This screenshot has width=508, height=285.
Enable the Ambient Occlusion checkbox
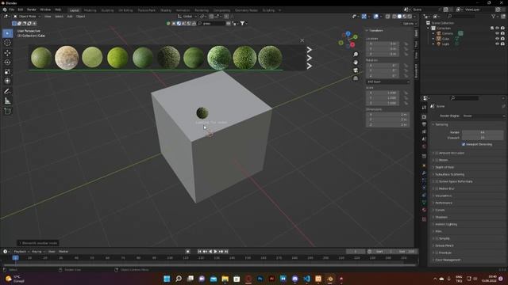click(x=437, y=153)
